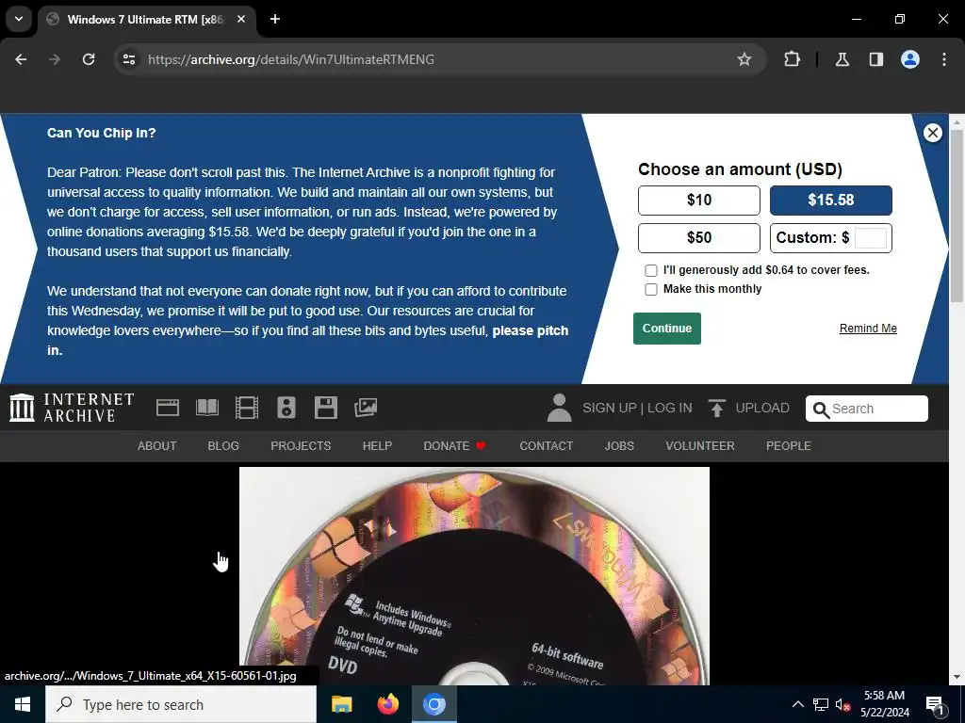The width and height of the screenshot is (965, 723).
Task: Open a new browser tab
Action: click(275, 19)
